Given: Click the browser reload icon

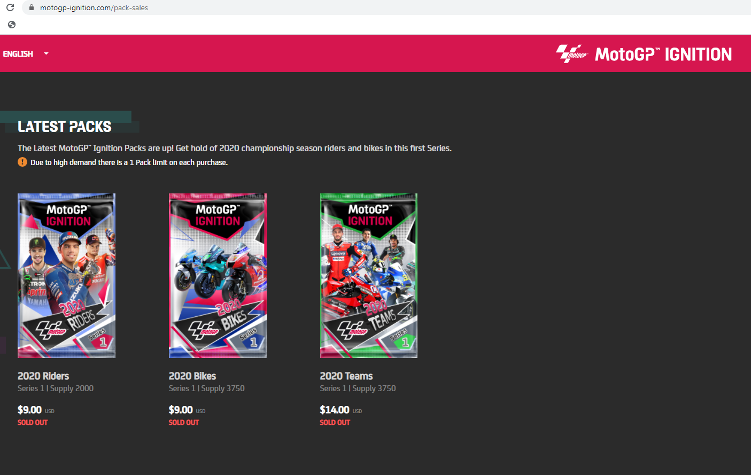Looking at the screenshot, I should click(x=10, y=7).
